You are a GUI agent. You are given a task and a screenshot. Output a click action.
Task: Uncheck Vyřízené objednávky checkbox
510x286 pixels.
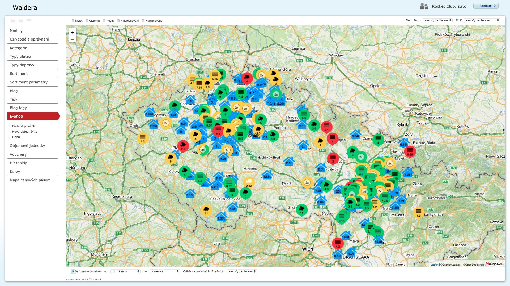(x=73, y=272)
